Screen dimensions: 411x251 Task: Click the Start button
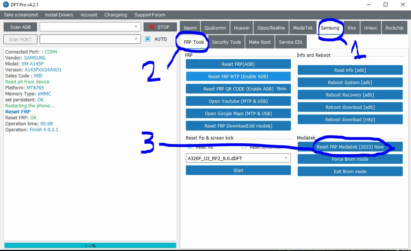coord(238,170)
